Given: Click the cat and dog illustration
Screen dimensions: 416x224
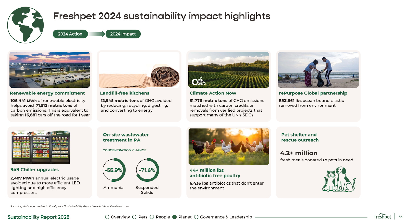Looking at the screenshot, I should point(339,179).
